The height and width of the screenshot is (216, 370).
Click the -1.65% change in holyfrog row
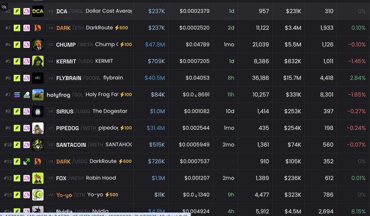(x=357, y=95)
